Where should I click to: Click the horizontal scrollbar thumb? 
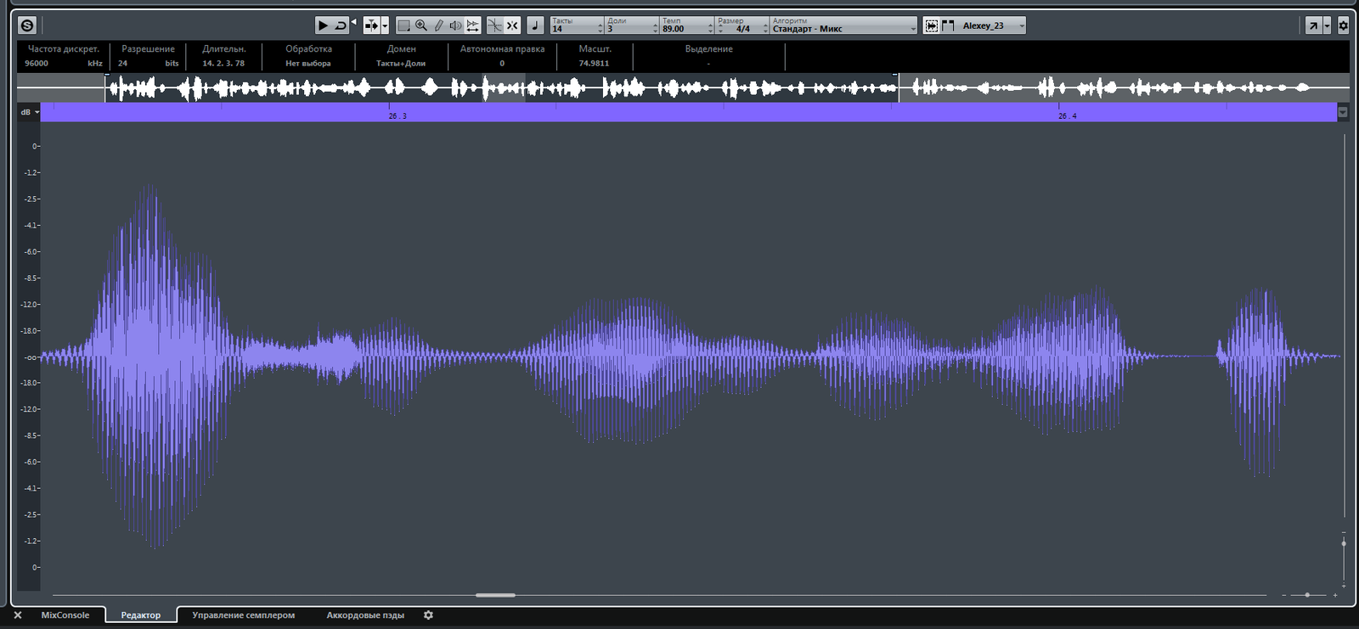point(495,595)
